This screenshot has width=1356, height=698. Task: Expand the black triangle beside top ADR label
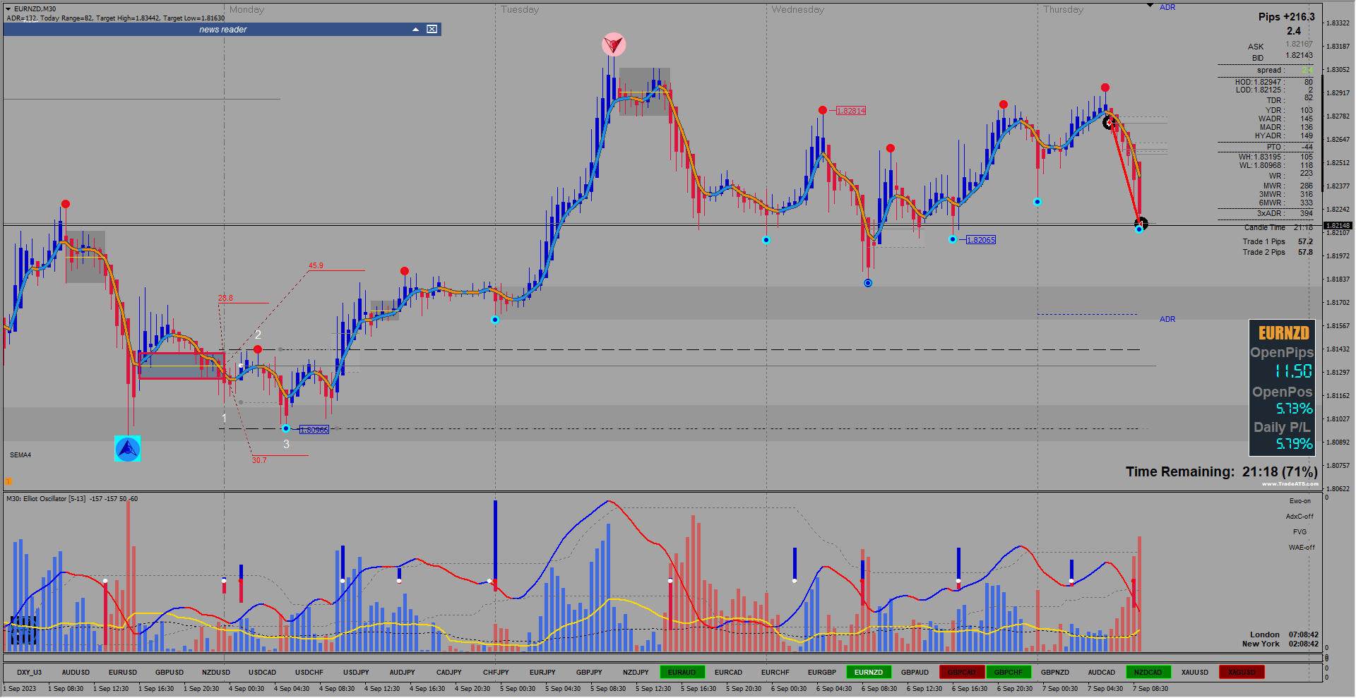1150,6
